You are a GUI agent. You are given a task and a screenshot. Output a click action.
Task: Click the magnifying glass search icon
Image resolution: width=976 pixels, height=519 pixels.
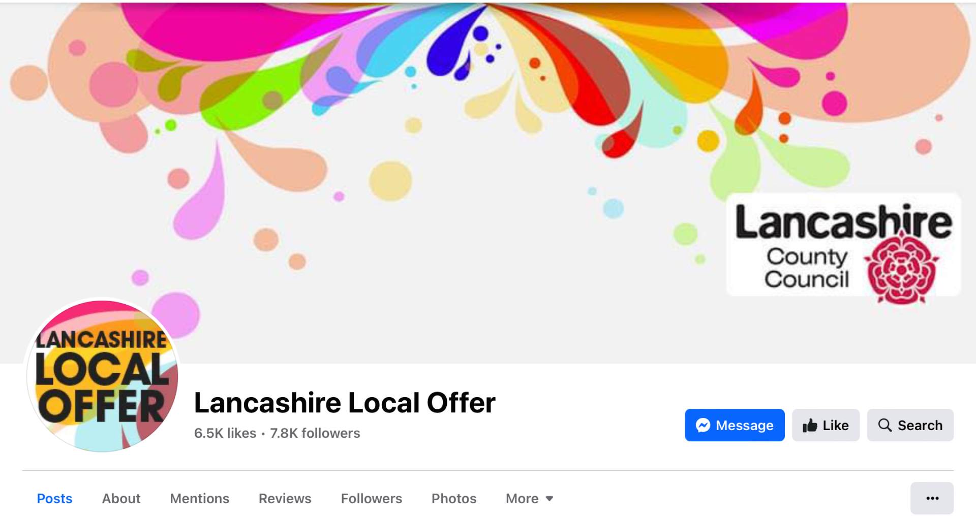coord(885,425)
